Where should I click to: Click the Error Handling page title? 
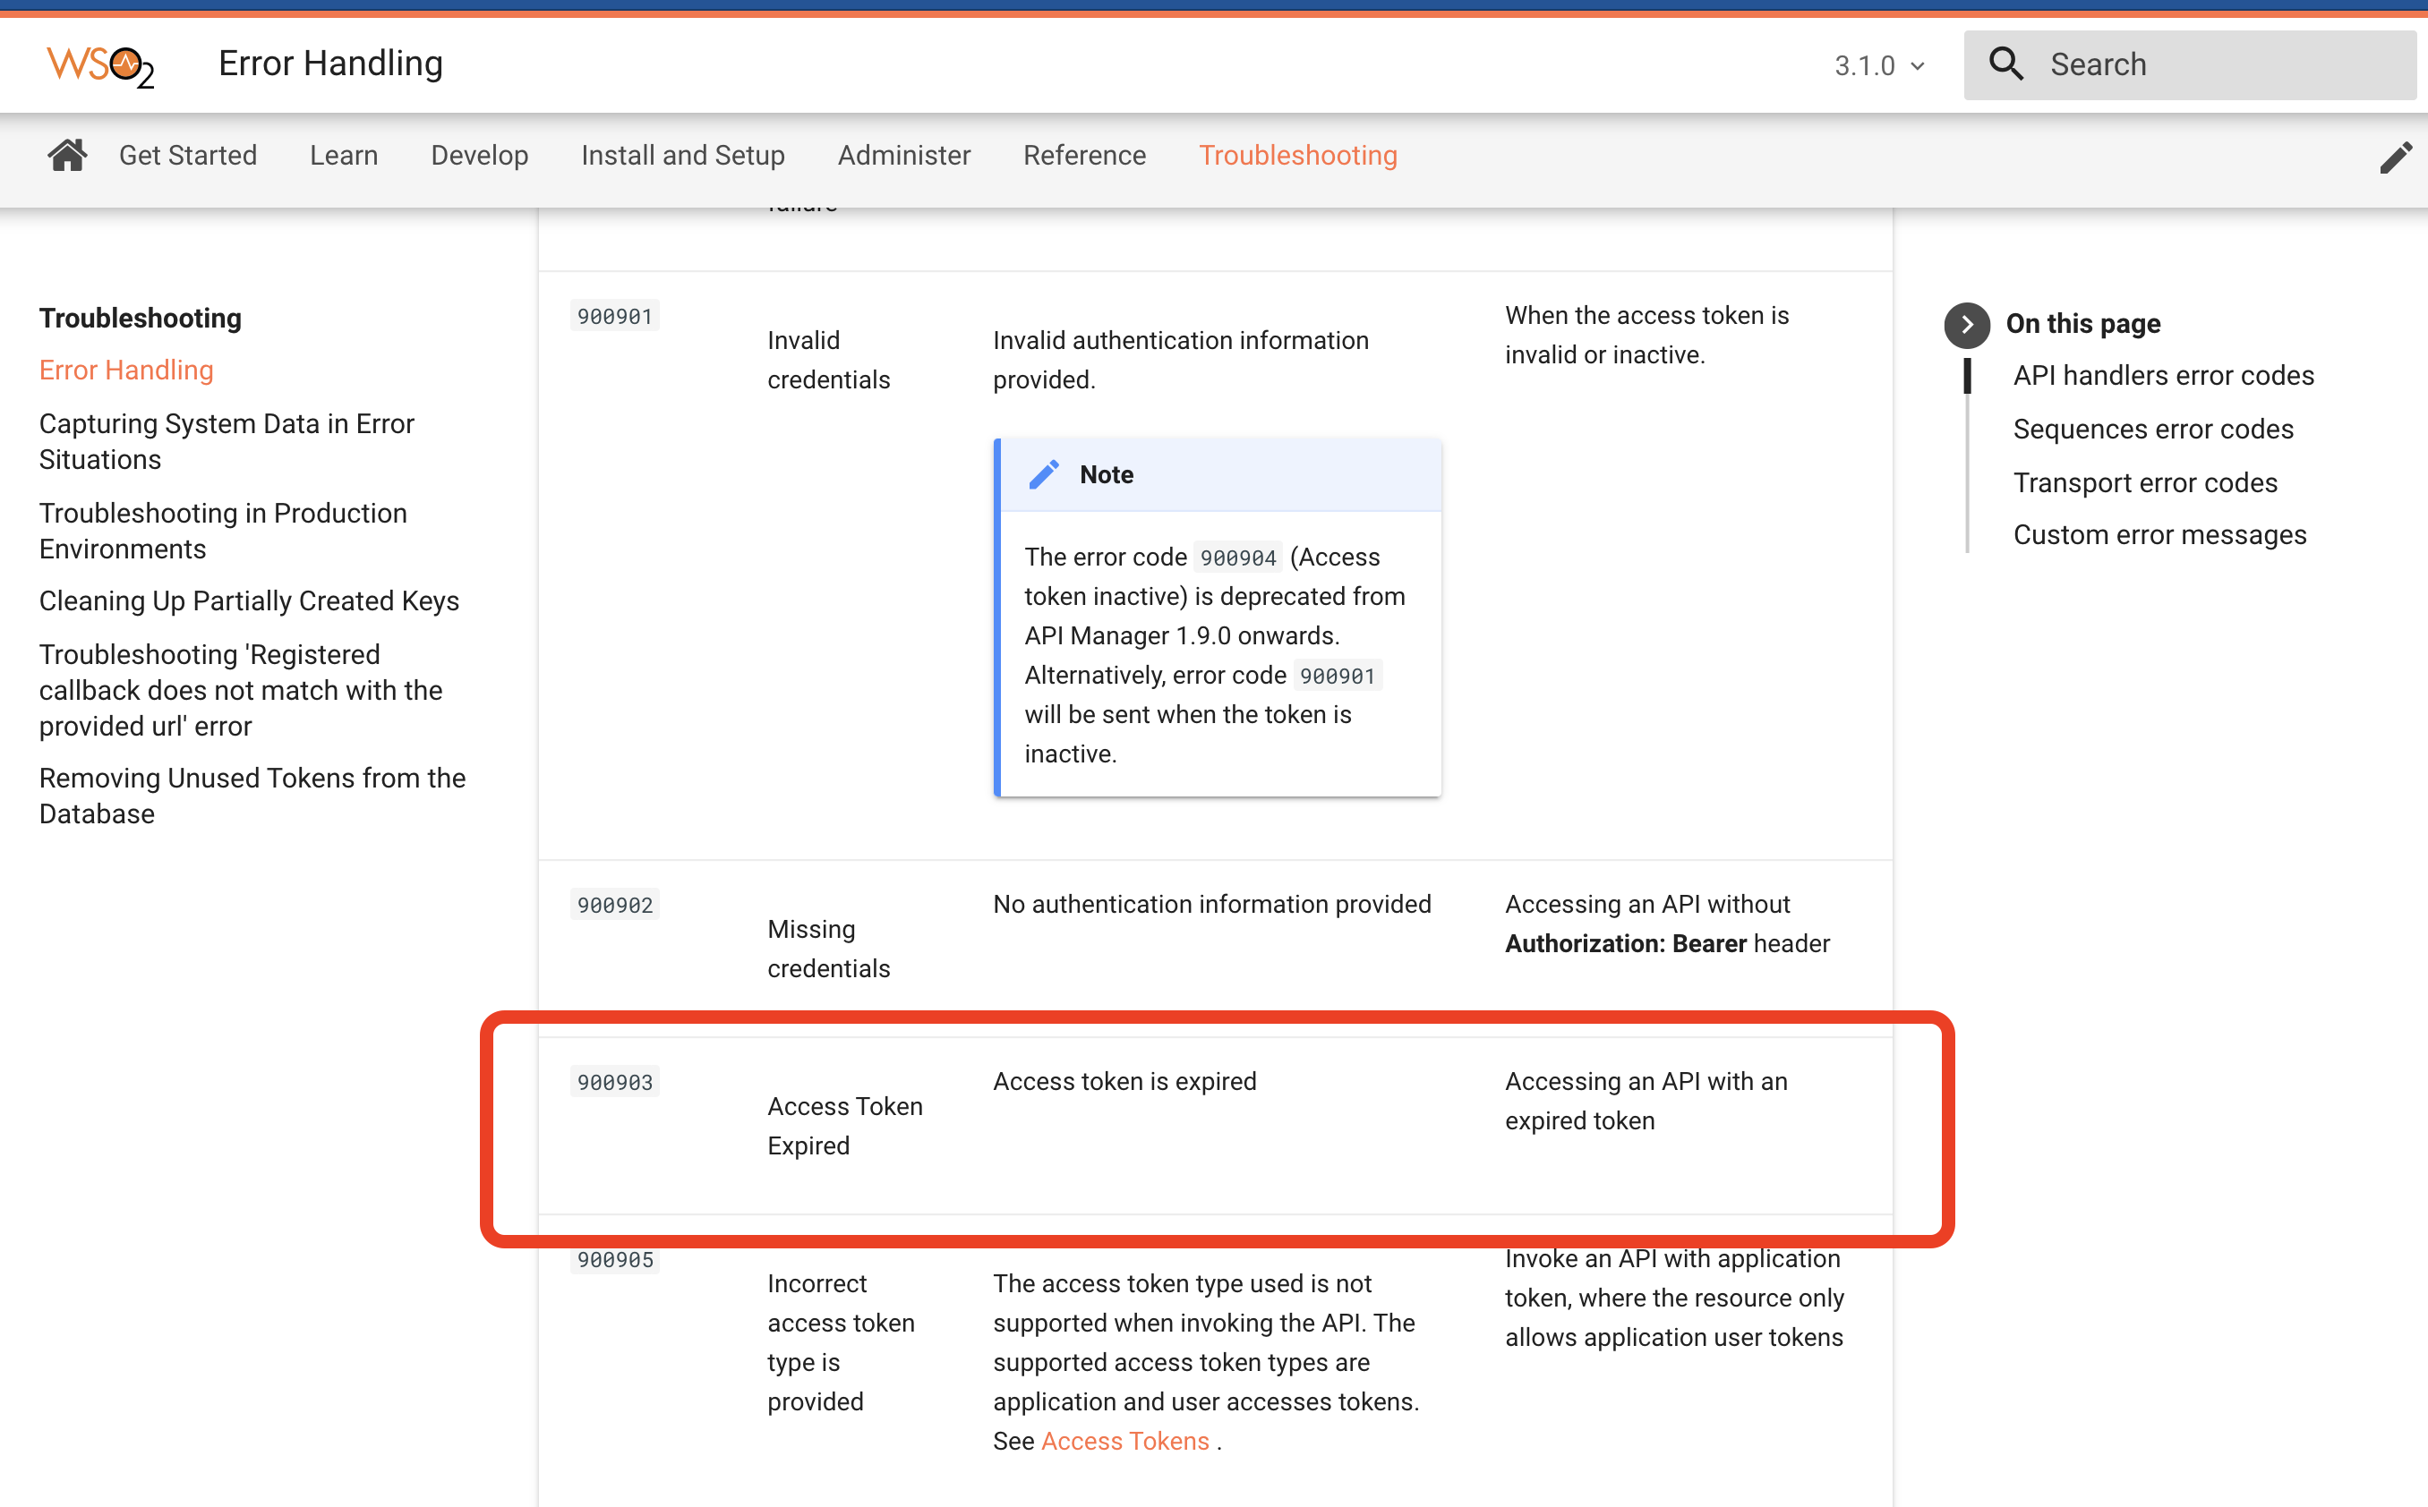[330, 64]
